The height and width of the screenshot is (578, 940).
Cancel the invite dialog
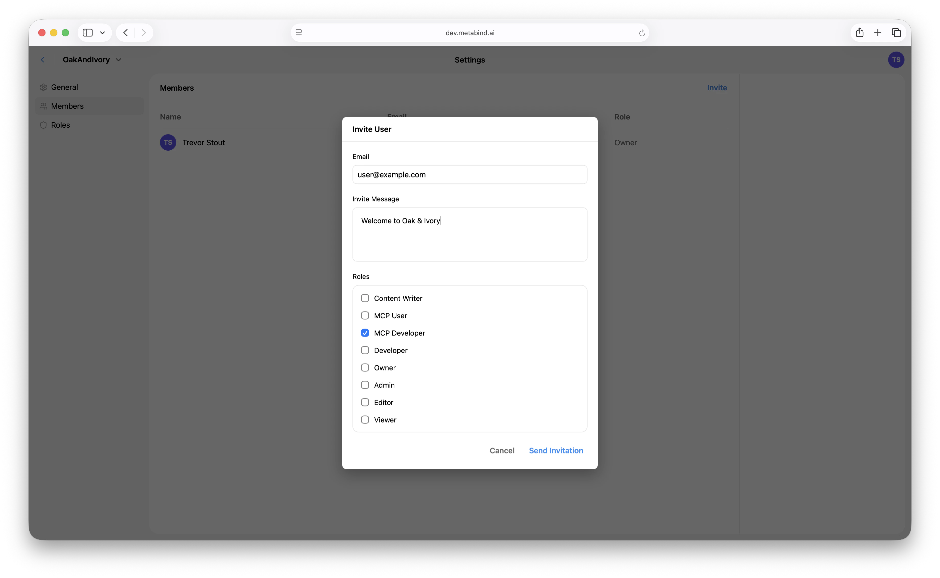point(502,451)
